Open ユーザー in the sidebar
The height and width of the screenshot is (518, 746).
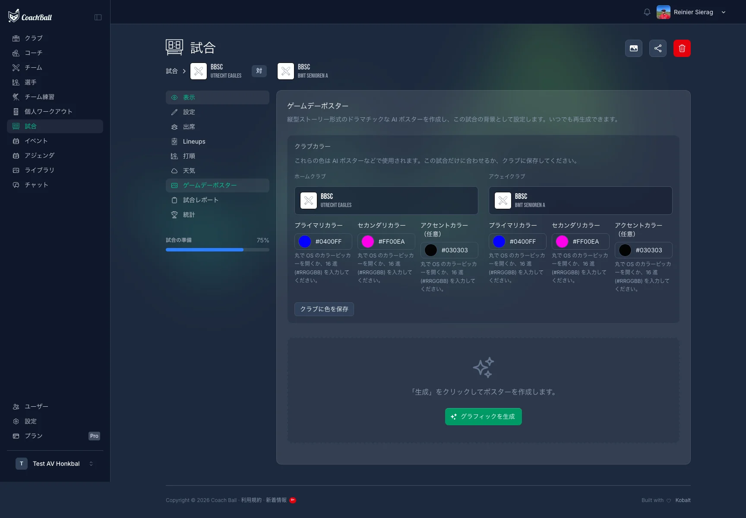[55, 406]
